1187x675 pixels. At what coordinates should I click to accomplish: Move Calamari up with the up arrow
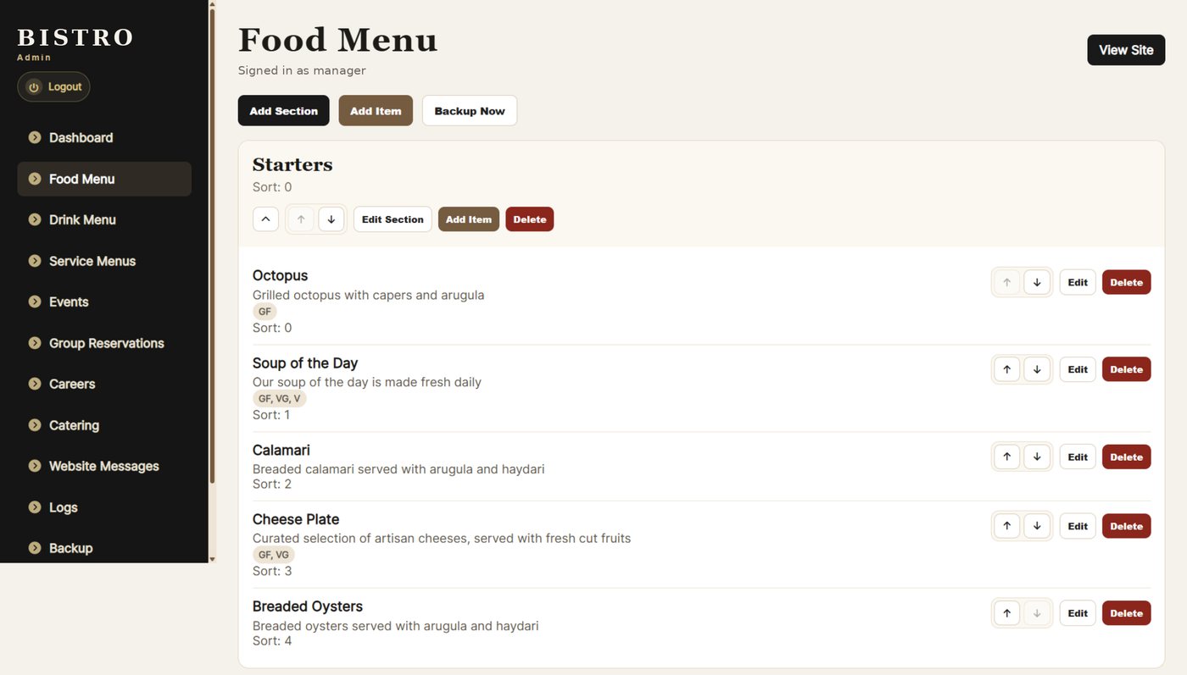coord(1006,456)
